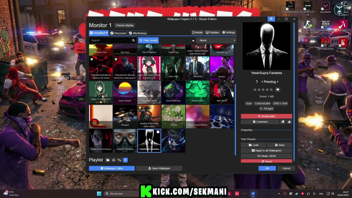Open playlist folder icon

coord(108,160)
